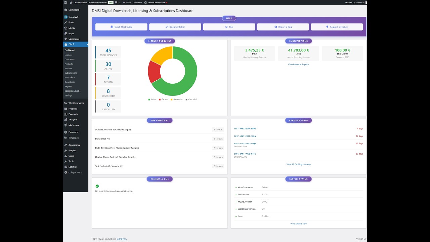Click the 41.703,00 € ARR value
Image resolution: width=430 pixels, height=242 pixels.
(x=298, y=50)
